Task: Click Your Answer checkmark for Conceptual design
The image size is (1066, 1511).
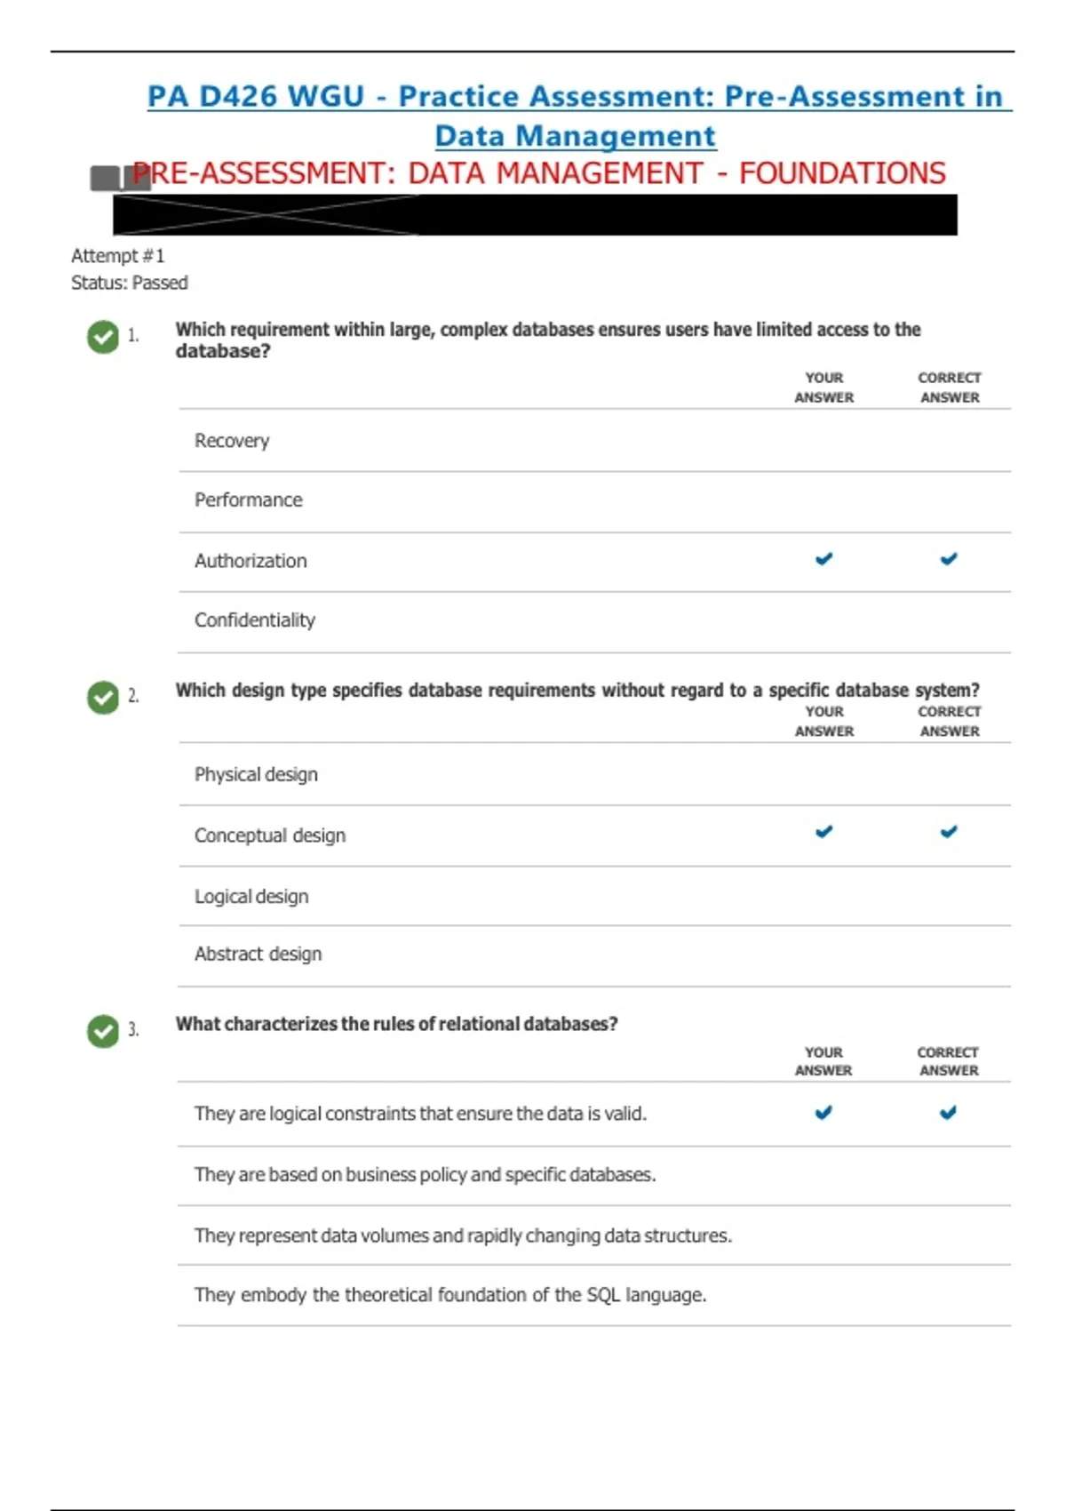Action: coord(824,832)
